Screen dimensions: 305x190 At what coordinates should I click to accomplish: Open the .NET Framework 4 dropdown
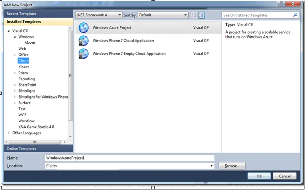(99, 15)
